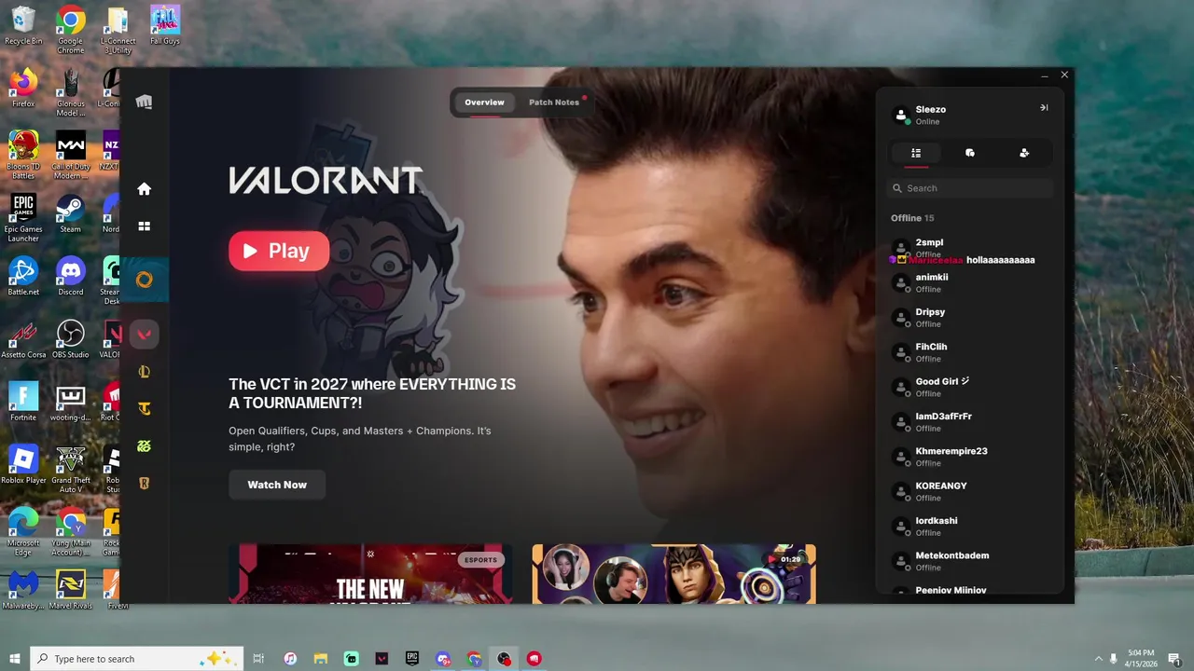The width and height of the screenshot is (1194, 671).
Task: Select Microsoft Edge desktop shortcut
Action: [x=23, y=531]
